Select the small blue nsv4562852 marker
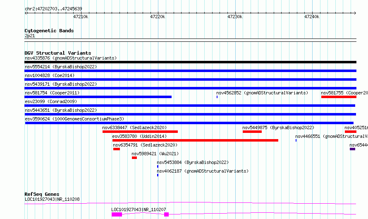The image size is (368, 219). click(217, 97)
